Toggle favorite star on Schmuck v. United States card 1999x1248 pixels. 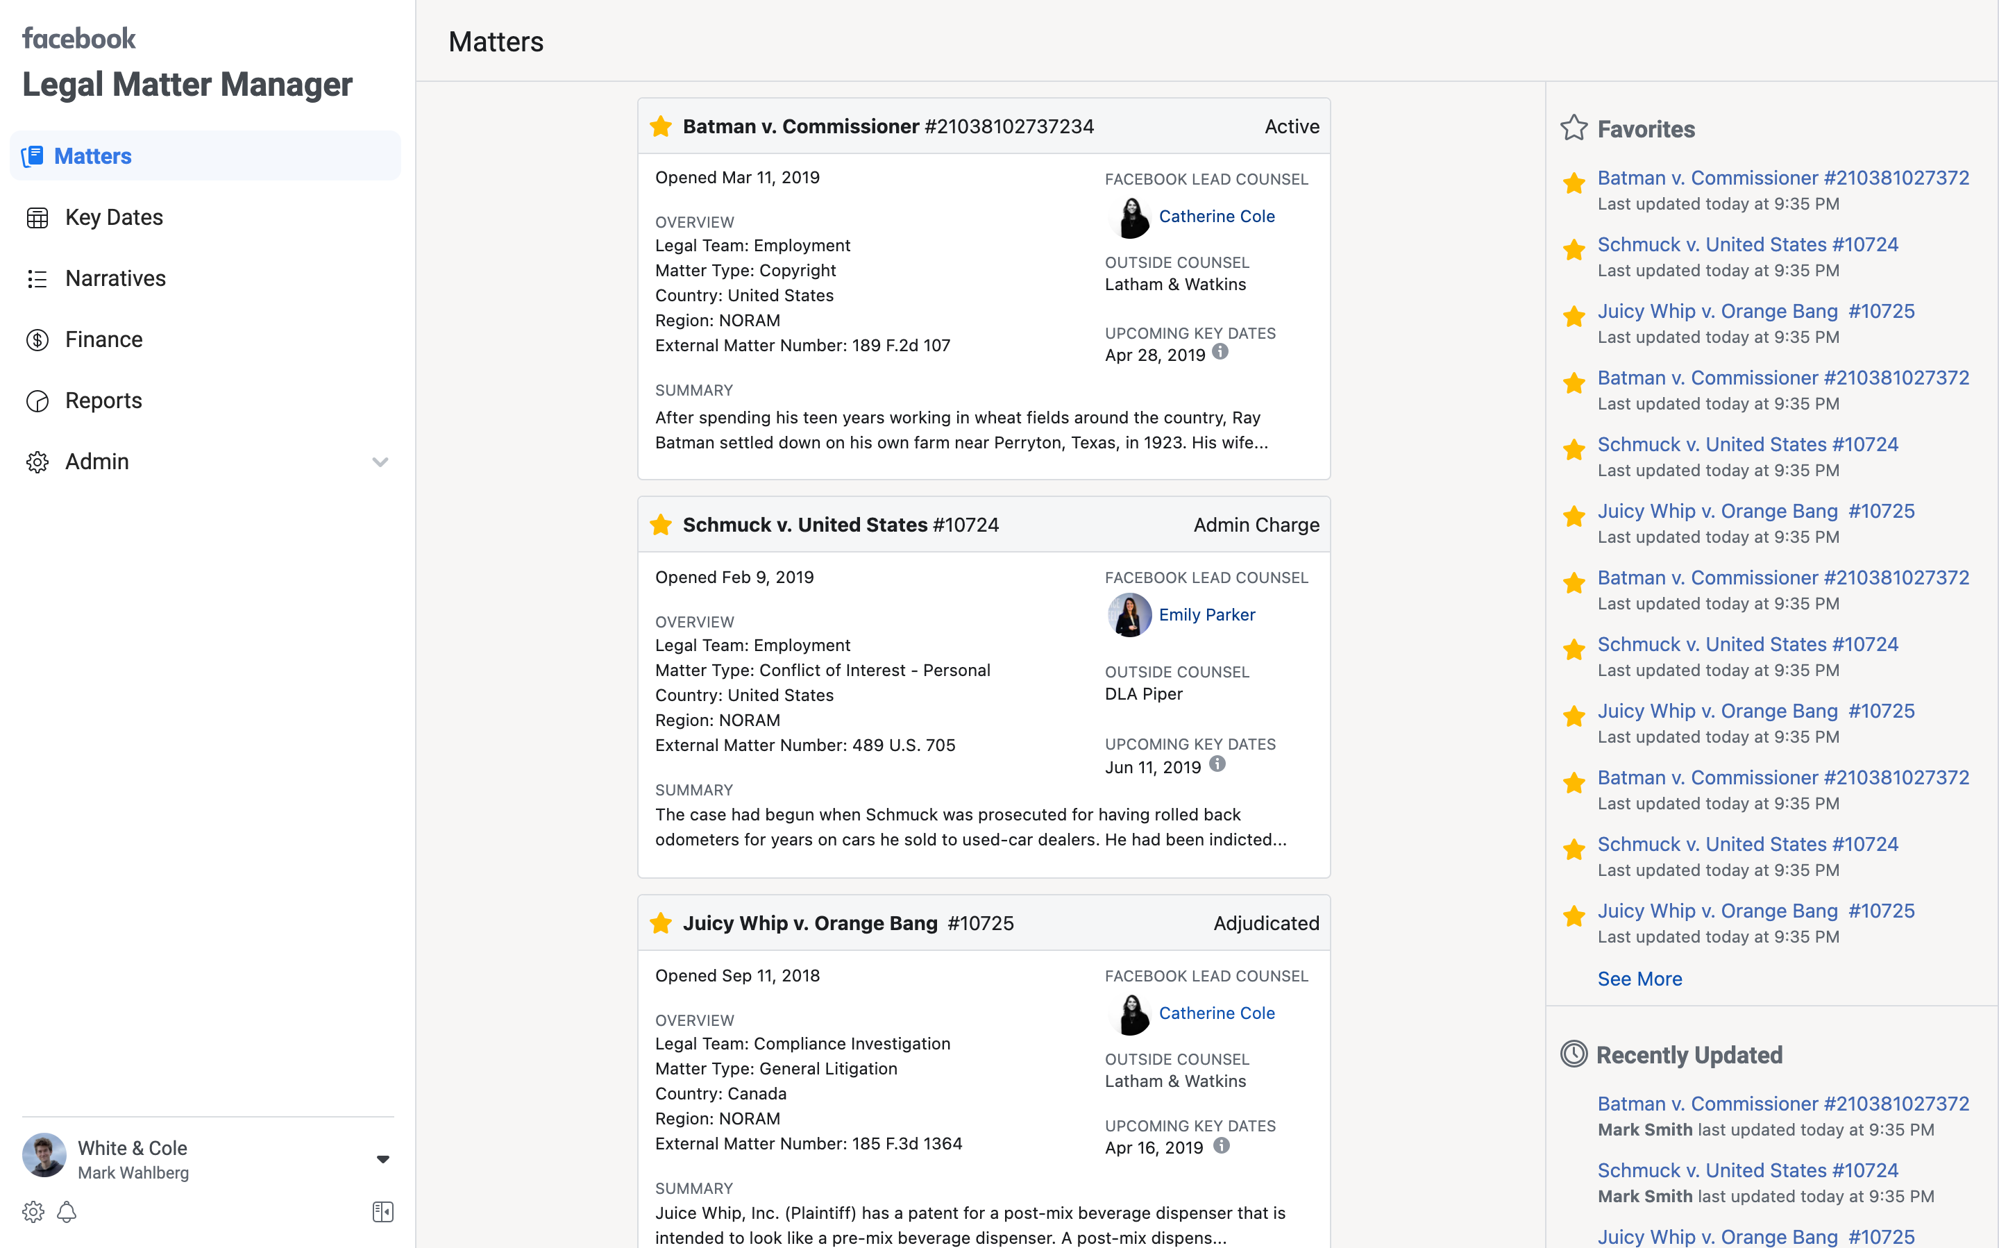[660, 525]
